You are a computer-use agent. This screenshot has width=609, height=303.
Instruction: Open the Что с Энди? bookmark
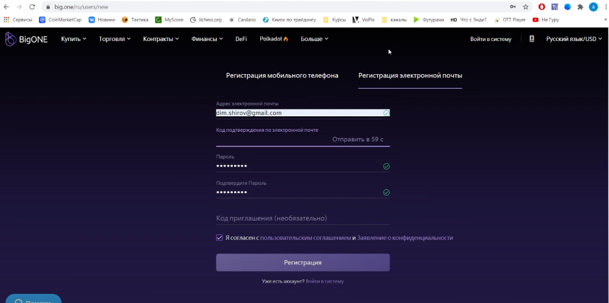pyautogui.click(x=468, y=20)
